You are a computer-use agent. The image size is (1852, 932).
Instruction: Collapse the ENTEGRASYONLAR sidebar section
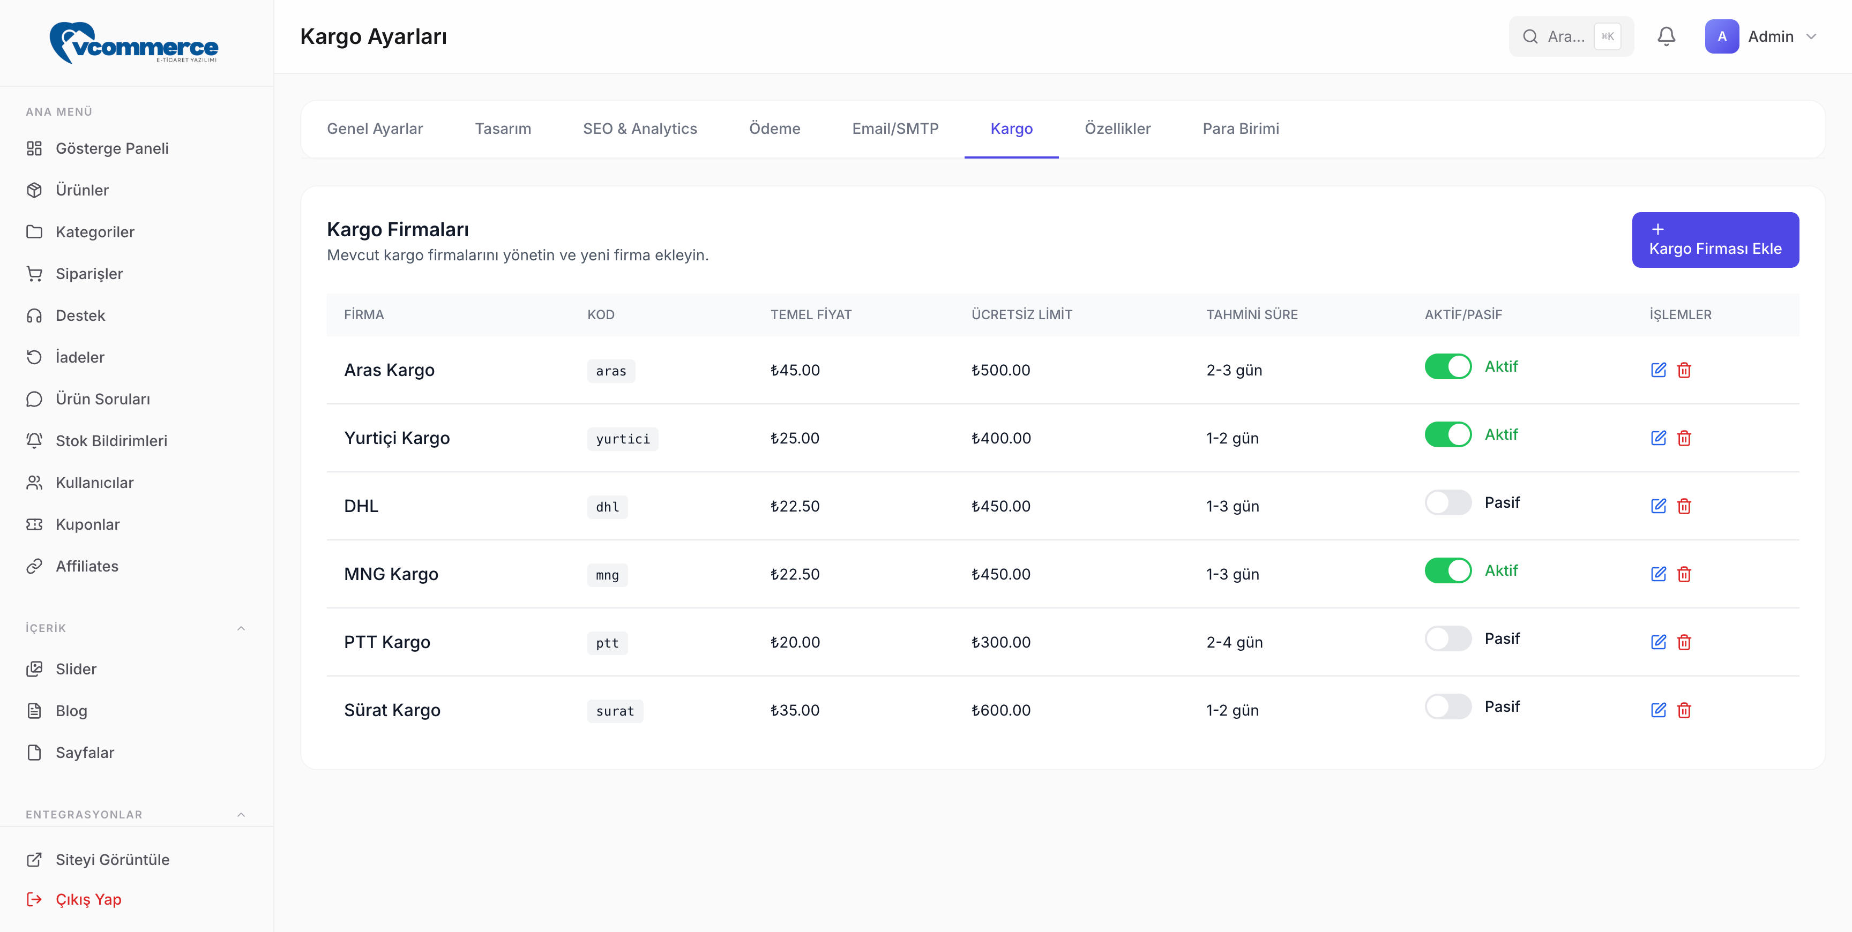(x=241, y=814)
